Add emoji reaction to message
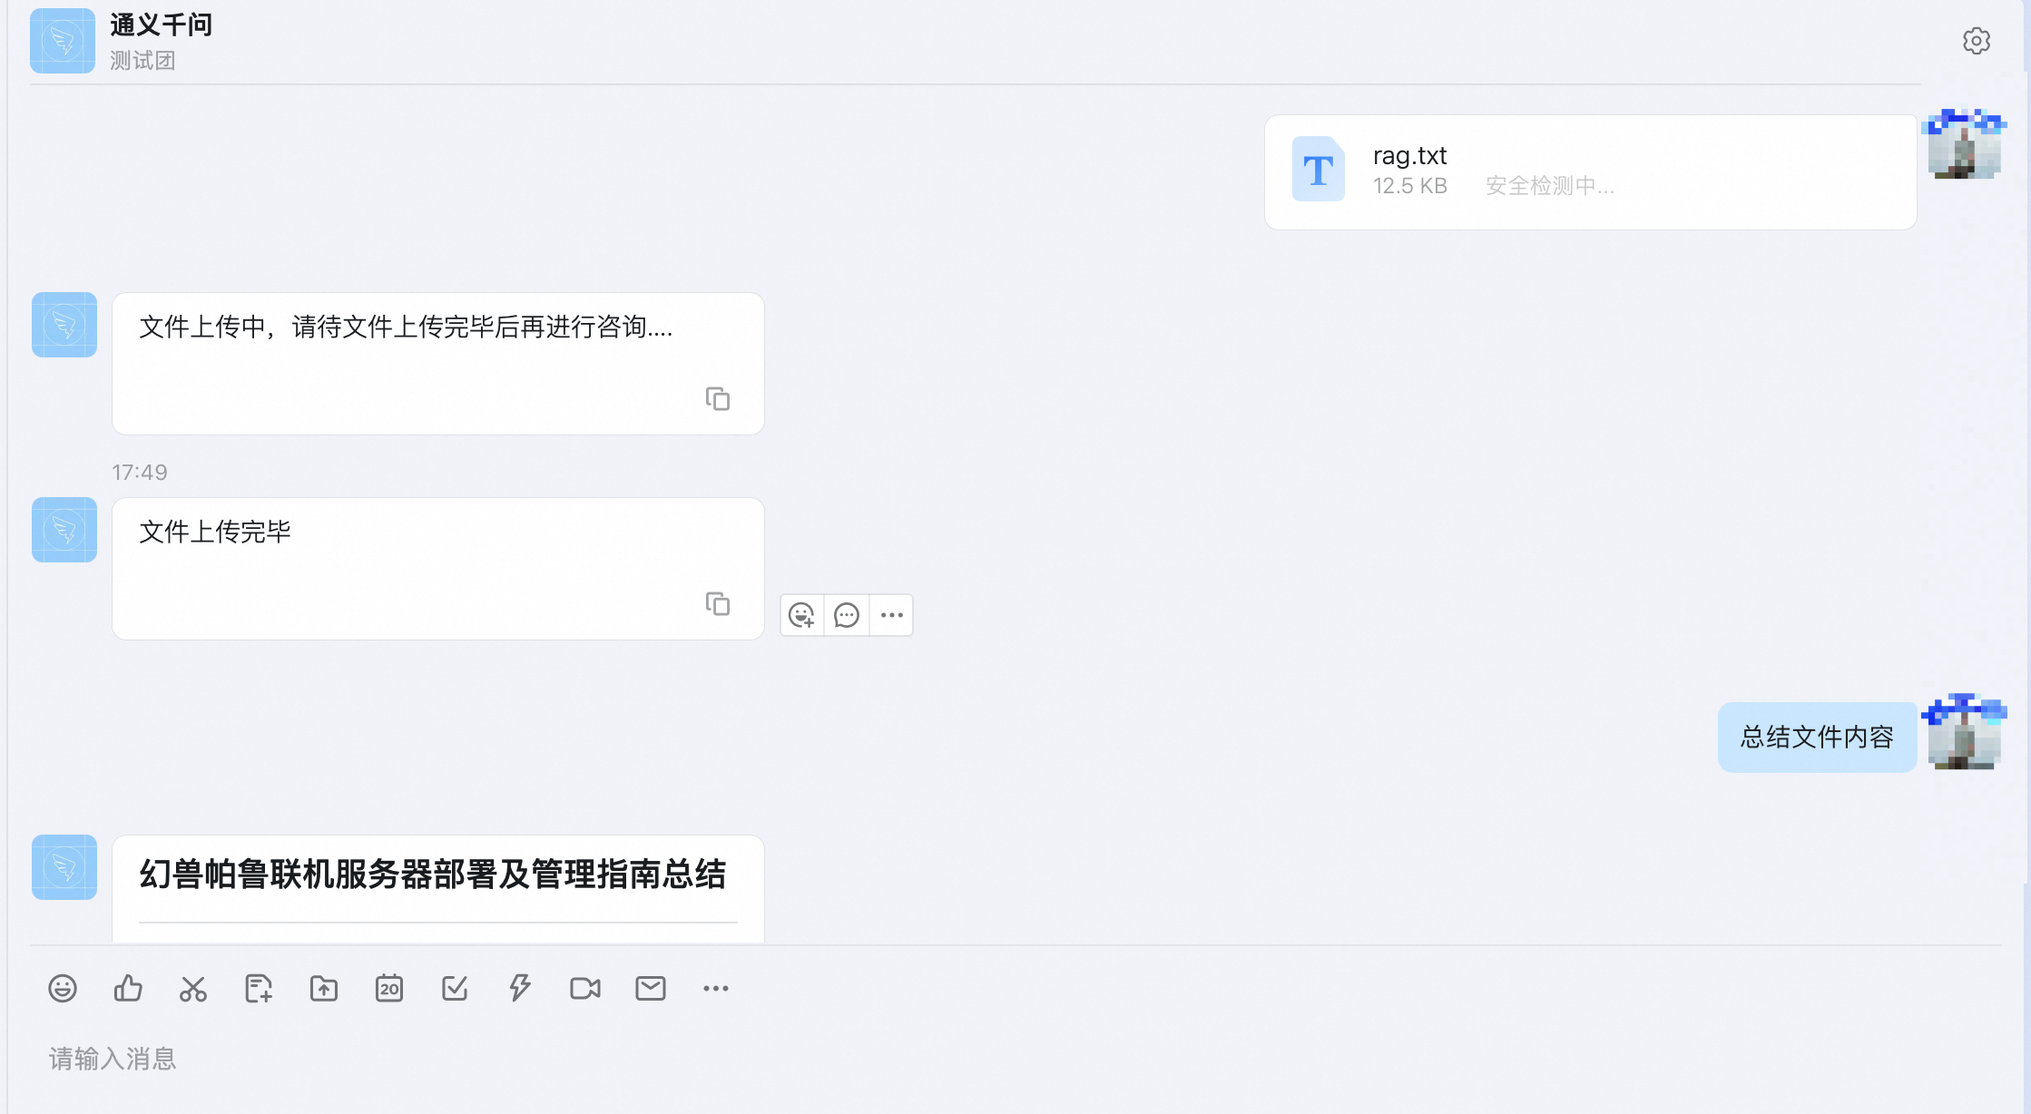Viewport: 2031px width, 1114px height. click(x=801, y=615)
